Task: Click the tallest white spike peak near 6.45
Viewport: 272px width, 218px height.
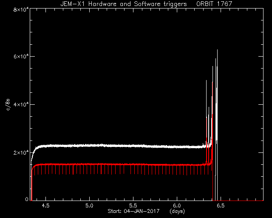Action: click(x=217, y=50)
